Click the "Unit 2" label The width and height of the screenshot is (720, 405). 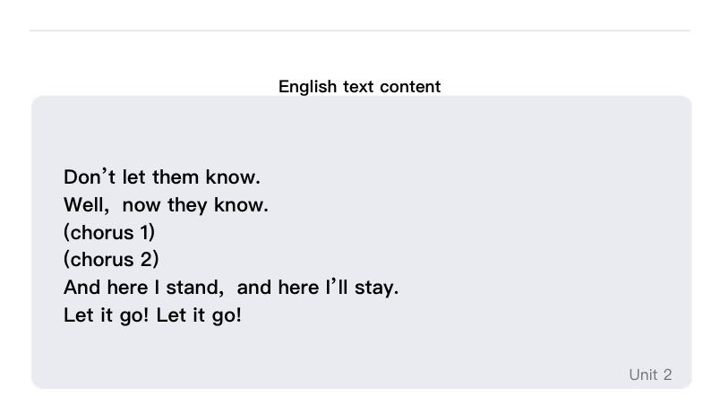pos(650,375)
